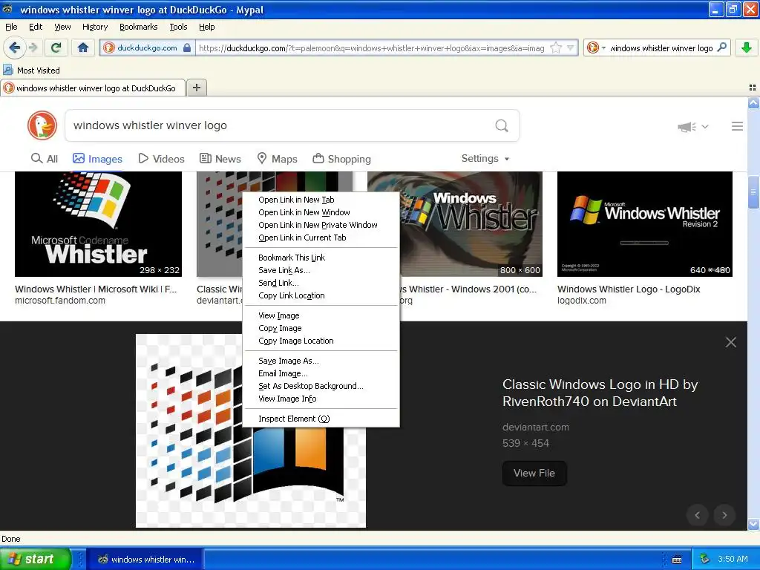Open Windows Whistler Microsoft Wiki result link
The image size is (760, 570).
click(96, 289)
